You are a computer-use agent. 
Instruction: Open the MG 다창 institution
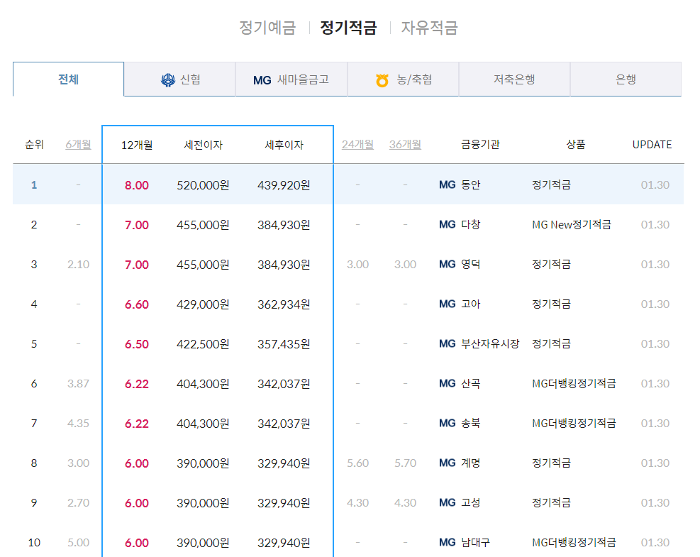(x=460, y=224)
